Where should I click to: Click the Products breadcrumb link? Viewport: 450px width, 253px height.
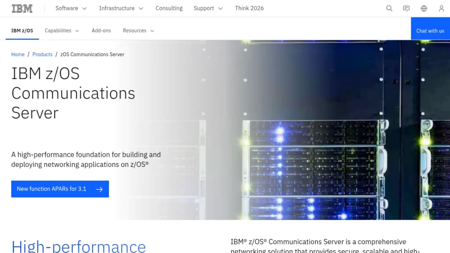pyautogui.click(x=42, y=55)
